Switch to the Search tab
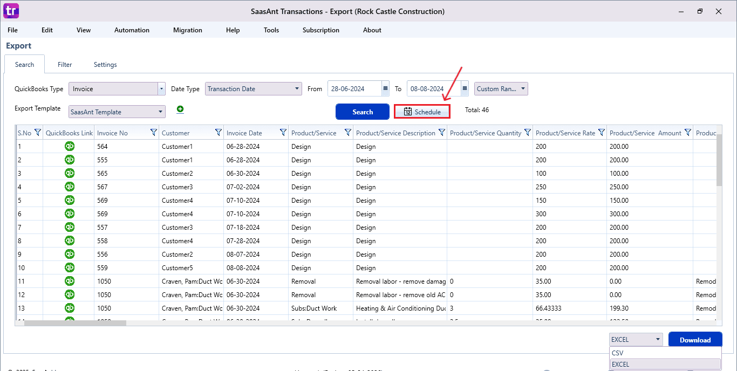Image resolution: width=737 pixels, height=371 pixels. tap(24, 65)
